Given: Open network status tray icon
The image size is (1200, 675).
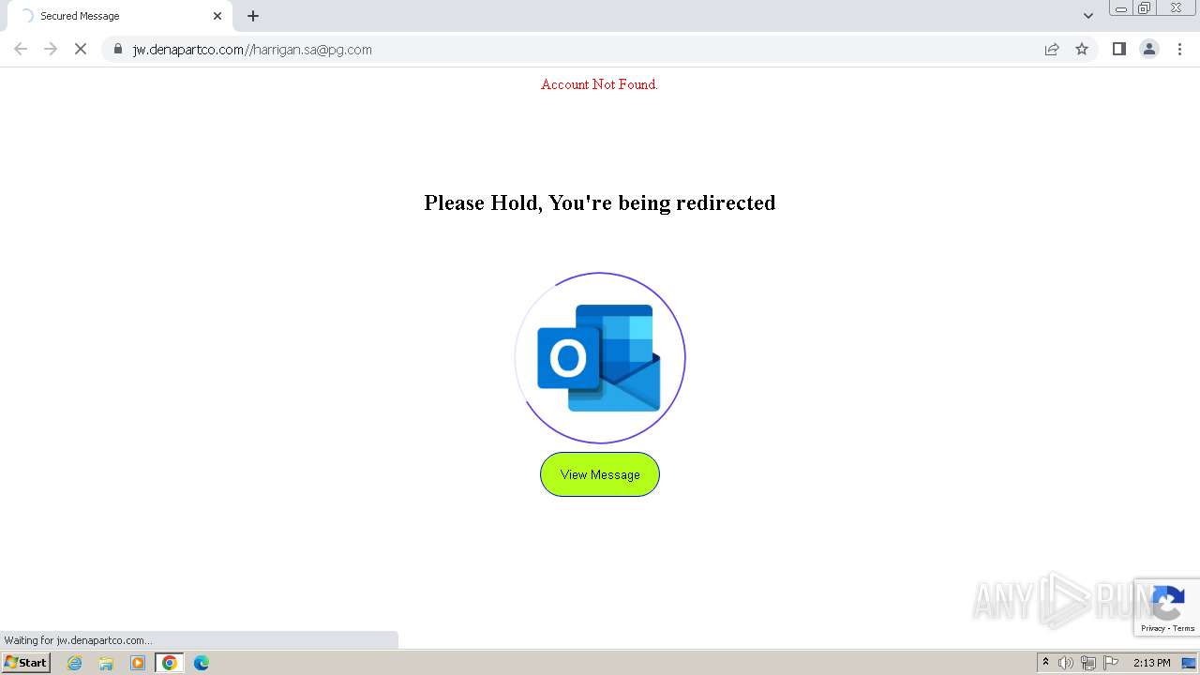Looking at the screenshot, I should coord(1088,663).
